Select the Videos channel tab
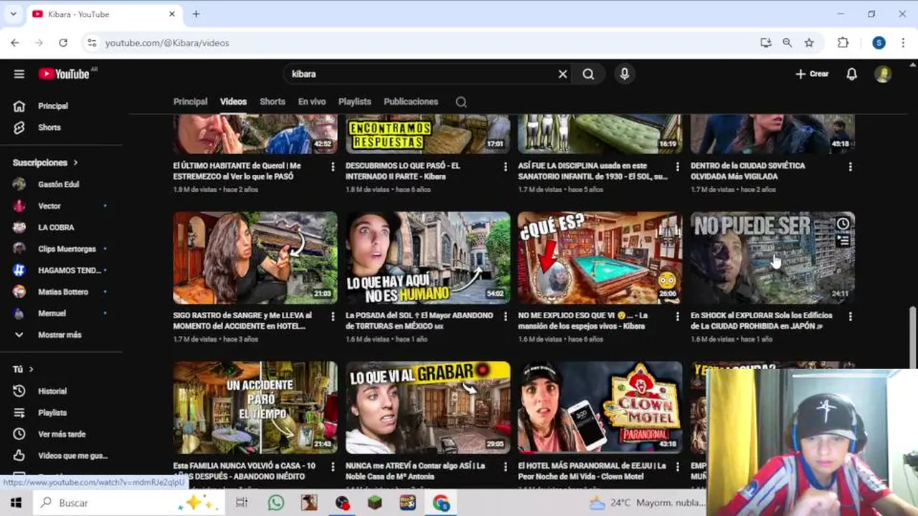Viewport: 918px width, 516px height. pos(233,102)
